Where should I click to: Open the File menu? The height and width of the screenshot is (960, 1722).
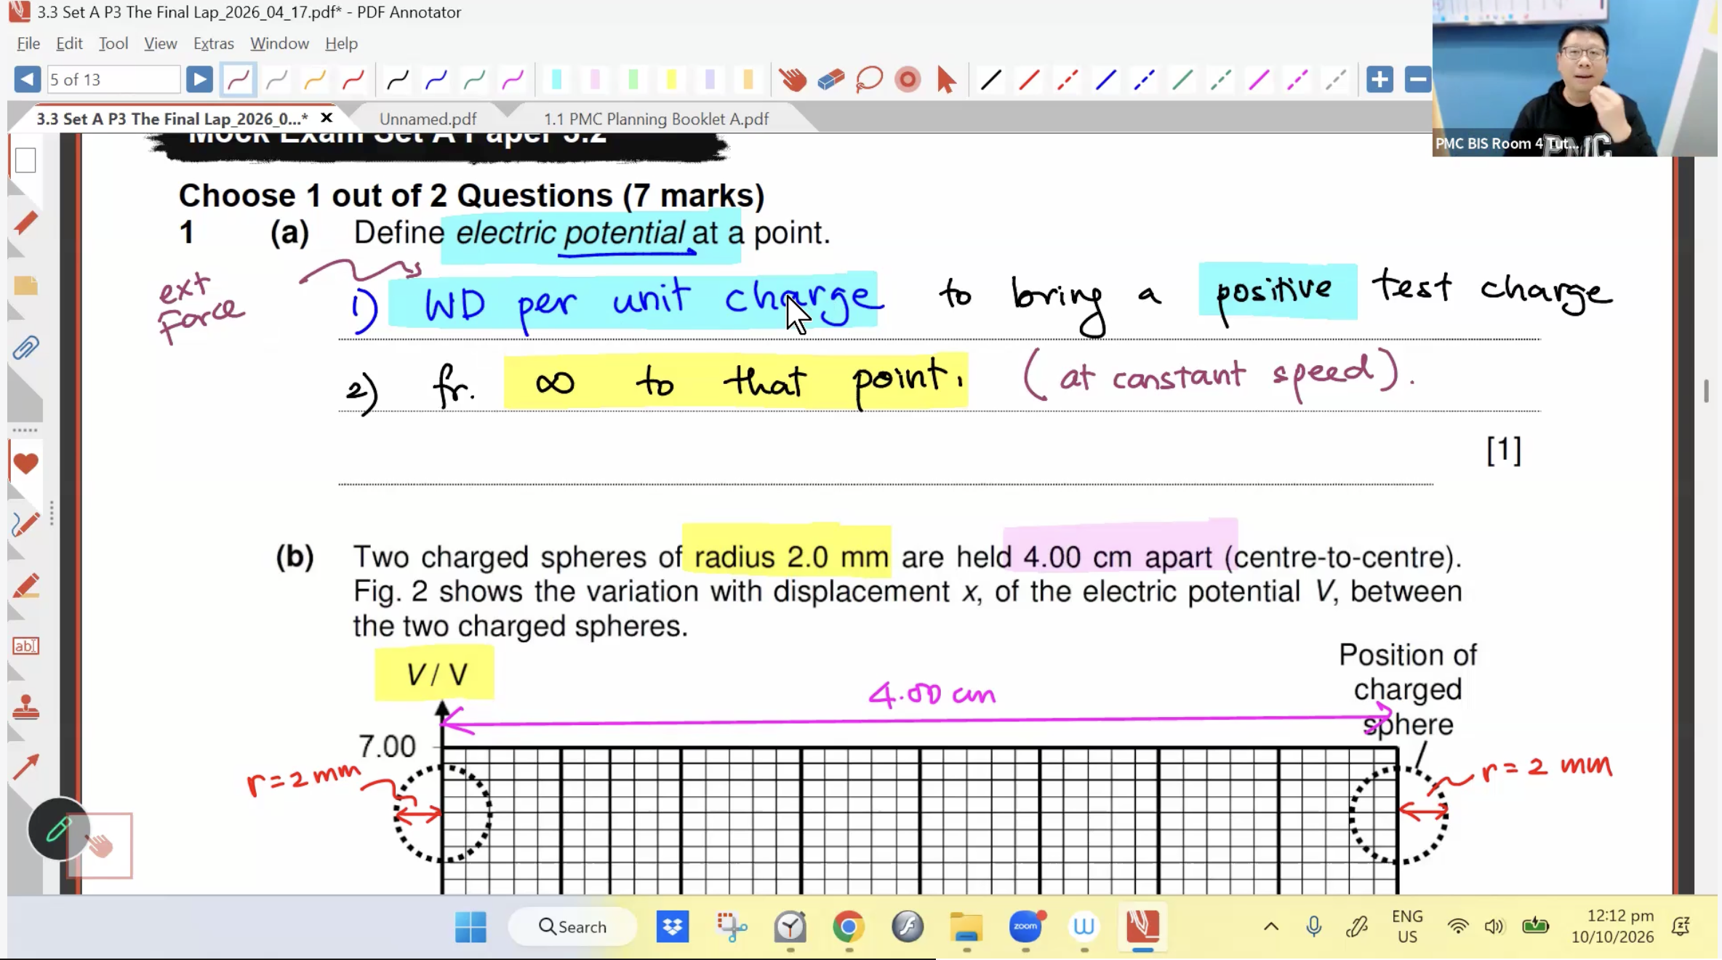pyautogui.click(x=28, y=44)
